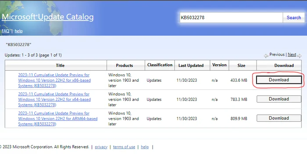Download the x86-based update
Image resolution: width=307 pixels, height=159 pixels.
coord(279,80)
